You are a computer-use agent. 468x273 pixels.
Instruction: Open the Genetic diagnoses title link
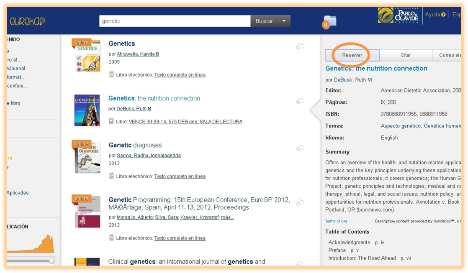pyautogui.click(x=135, y=145)
